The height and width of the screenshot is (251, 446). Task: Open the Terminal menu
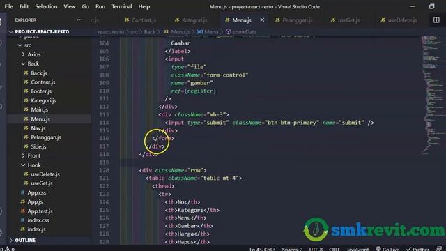[x=121, y=6]
